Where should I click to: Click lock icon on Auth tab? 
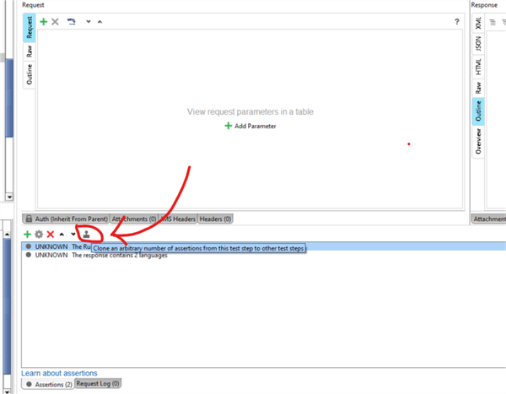pos(29,219)
